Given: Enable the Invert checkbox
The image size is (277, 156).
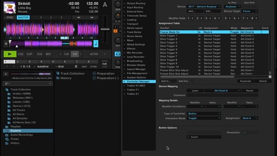Looking at the screenshot, I should [x=189, y=137].
